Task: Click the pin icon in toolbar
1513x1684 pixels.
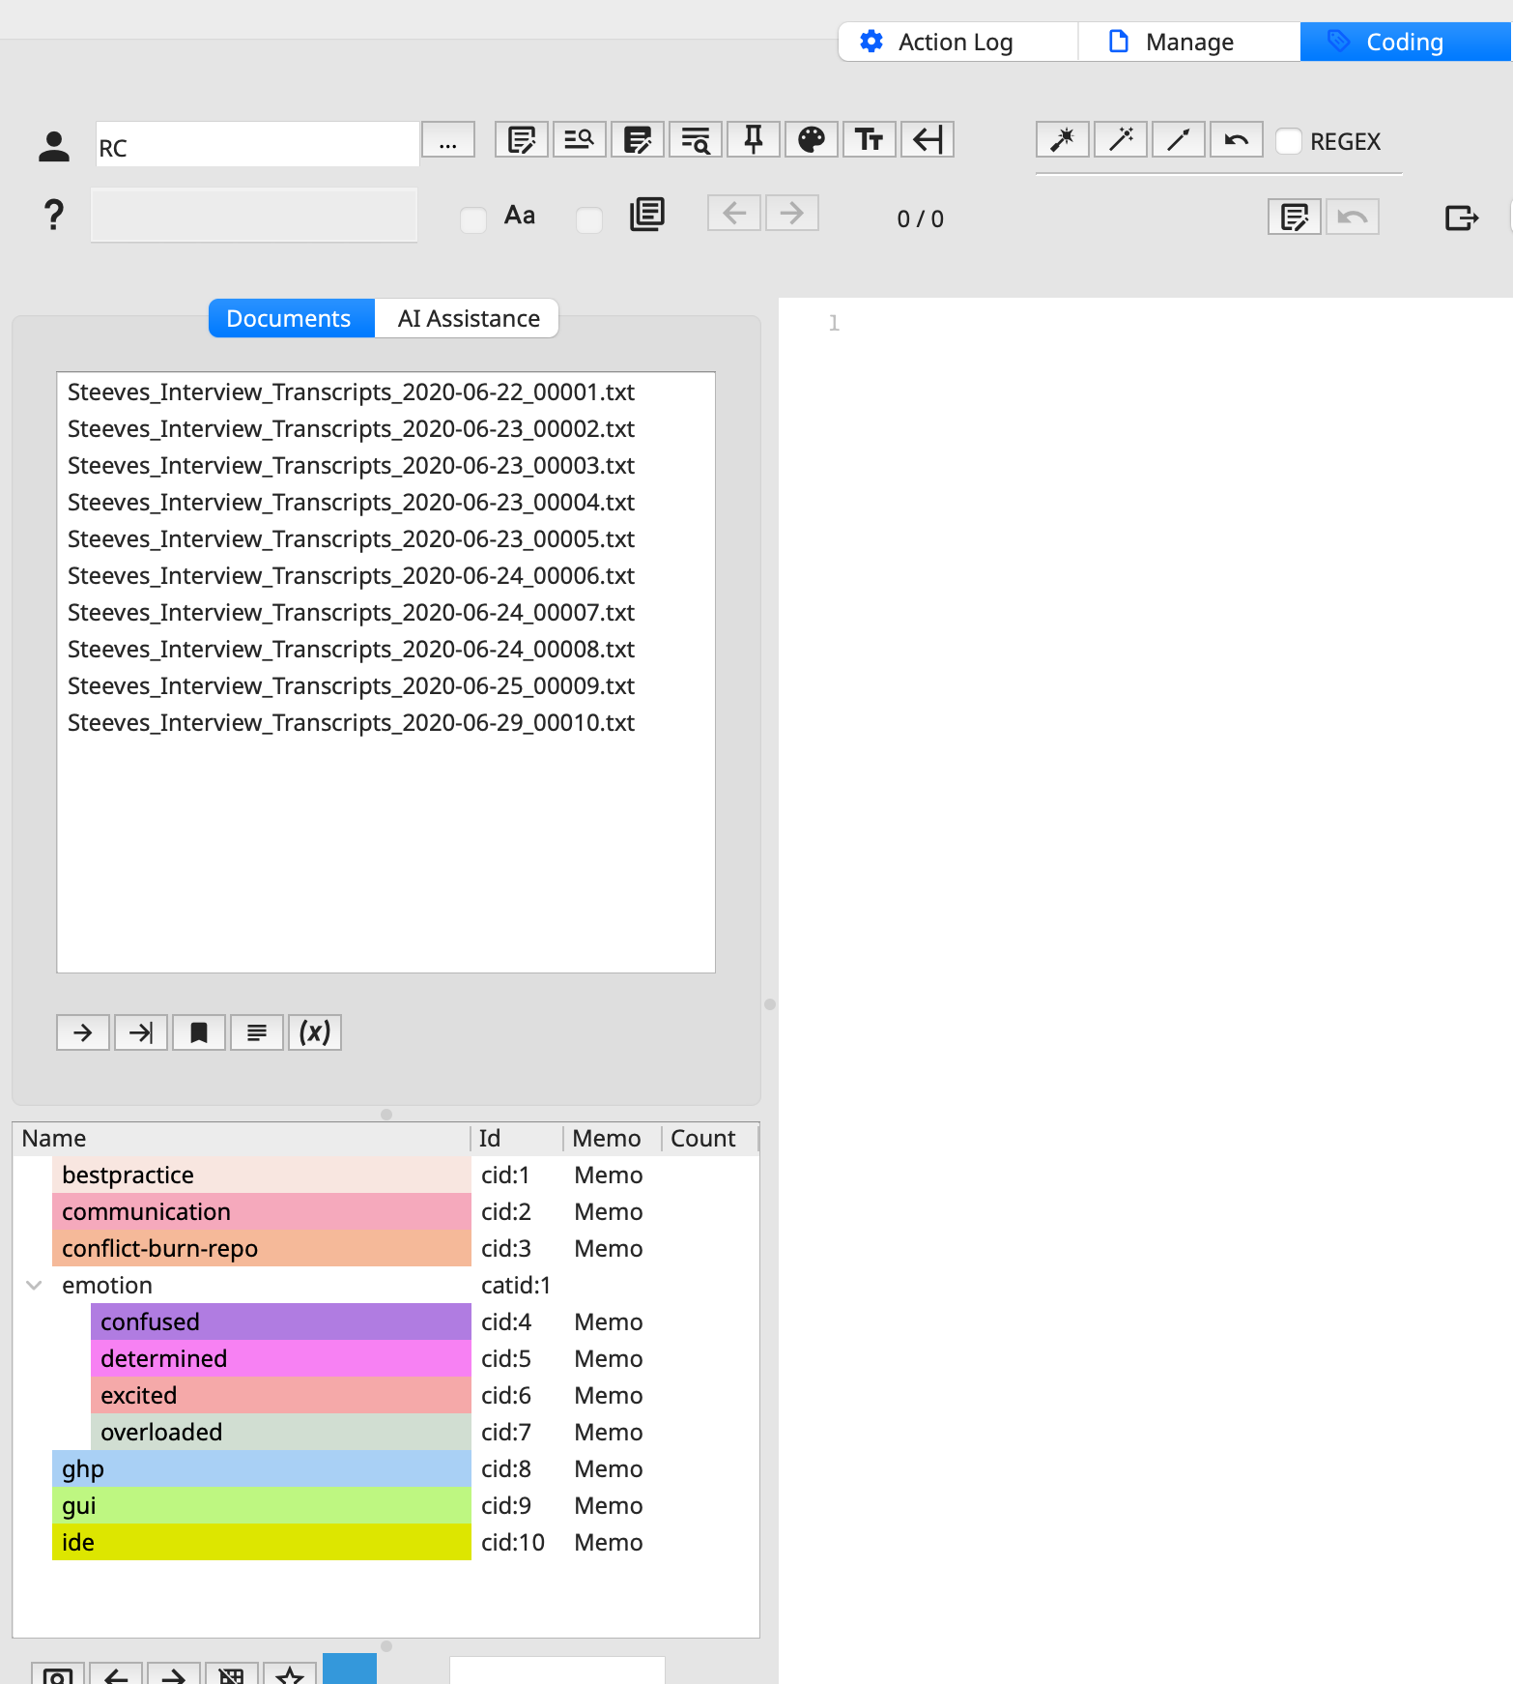Action: click(x=753, y=140)
